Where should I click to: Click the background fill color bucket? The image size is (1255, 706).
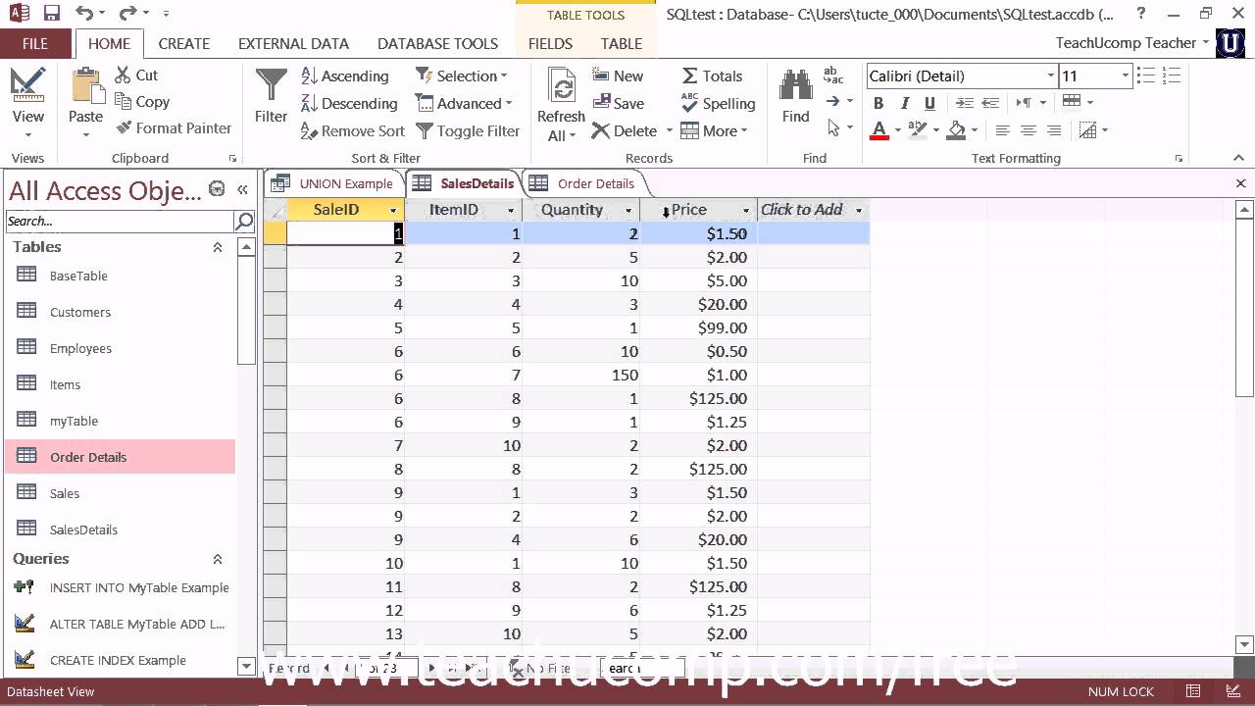point(956,130)
